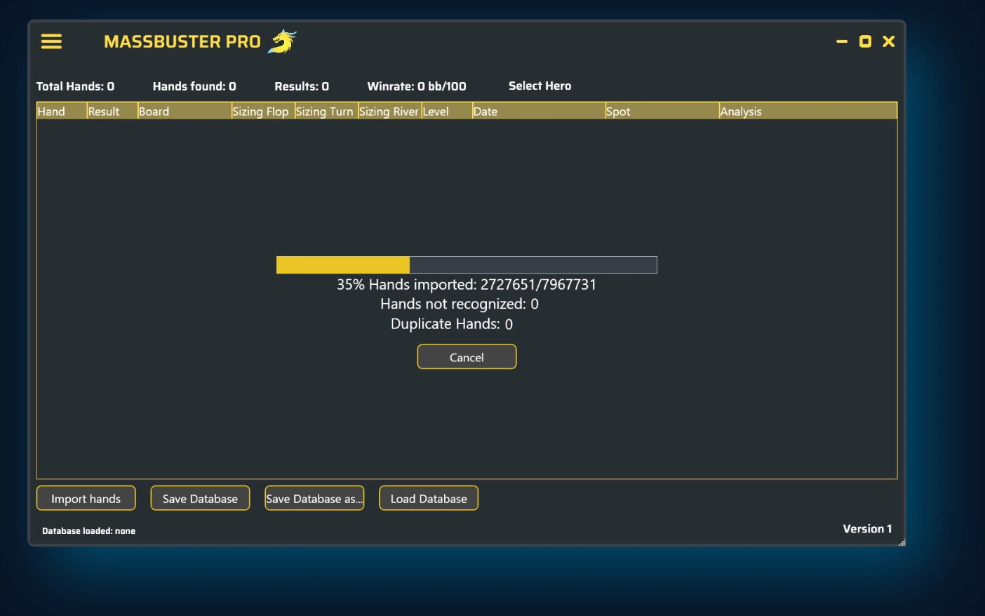Minimize the MassBuster Pro window

[x=842, y=41]
